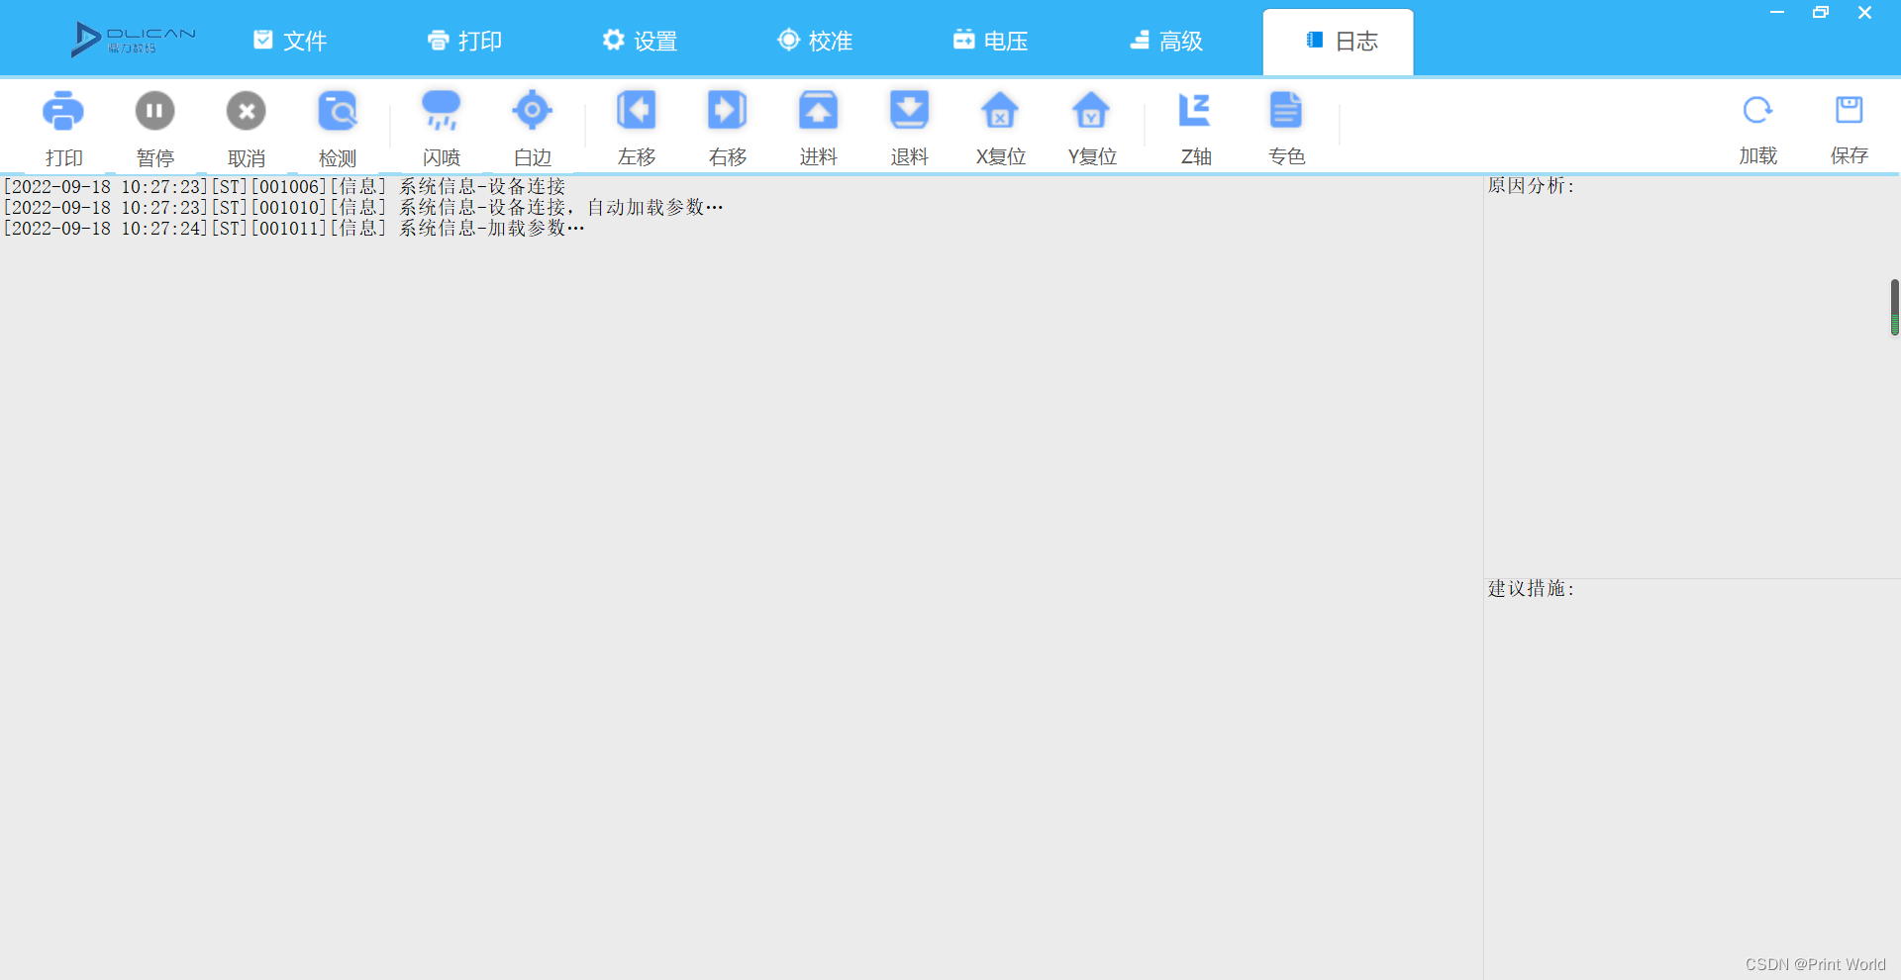
Task: Open the 电压 (voltage) tab
Action: [x=989, y=41]
